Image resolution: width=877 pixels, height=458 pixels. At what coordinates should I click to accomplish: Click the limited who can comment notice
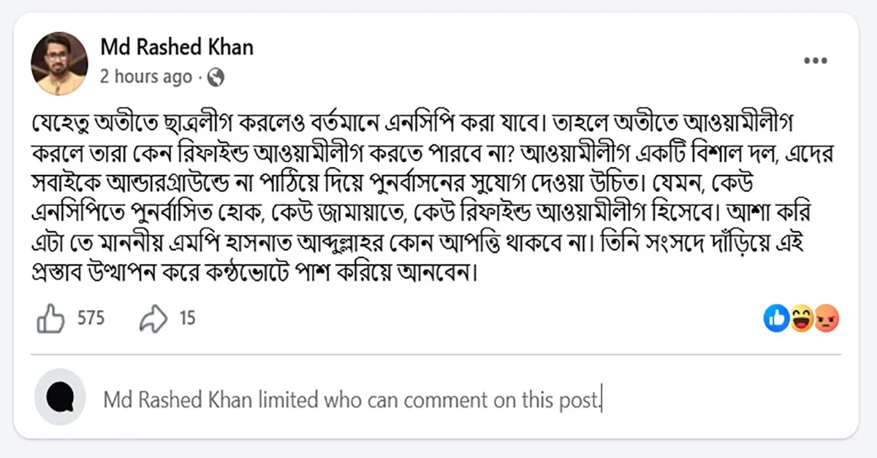pos(351,400)
